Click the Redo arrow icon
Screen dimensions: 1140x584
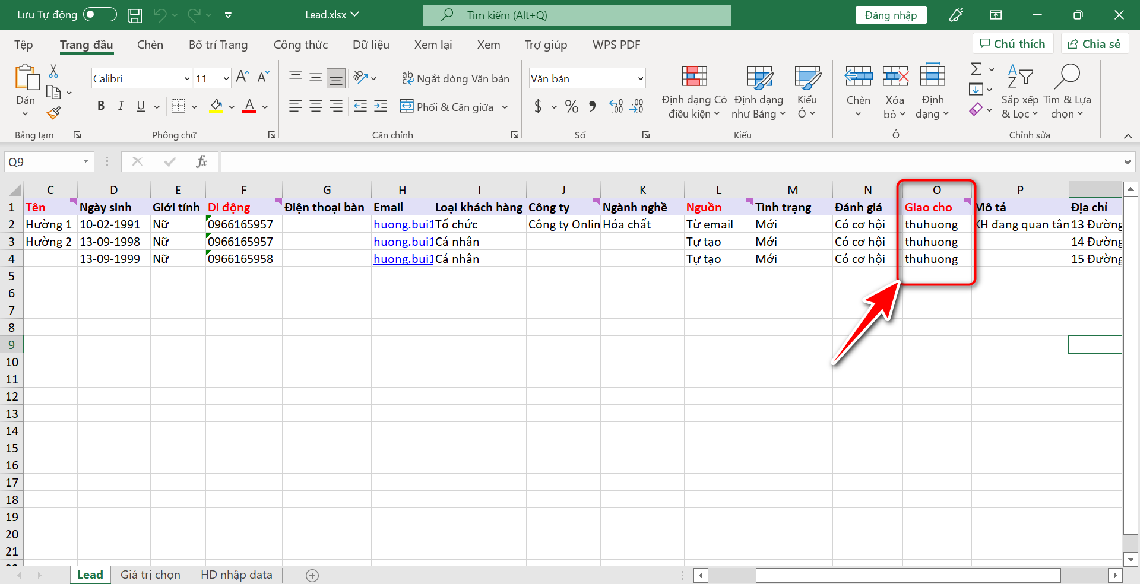point(194,15)
